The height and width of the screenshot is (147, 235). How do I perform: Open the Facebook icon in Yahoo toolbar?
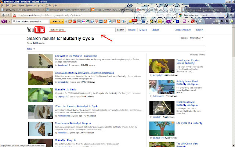[143, 21]
